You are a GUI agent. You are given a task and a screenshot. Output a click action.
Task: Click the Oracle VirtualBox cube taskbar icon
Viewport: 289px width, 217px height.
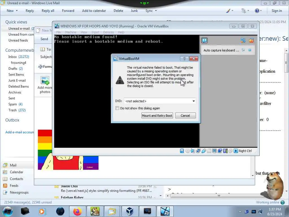[x=130, y=211]
